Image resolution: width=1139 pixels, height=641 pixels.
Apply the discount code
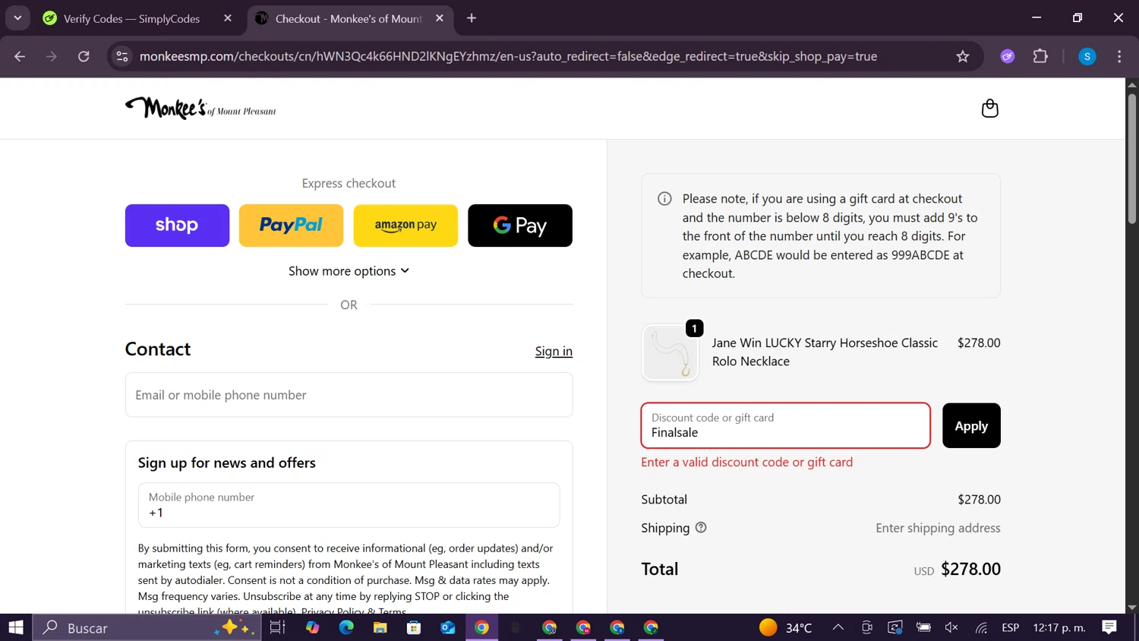point(971,425)
